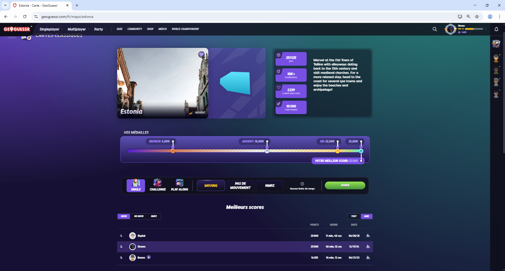The width and height of the screenshot is (505, 271).
Task: Click the gold medal marker on score bar
Action: [338, 151]
